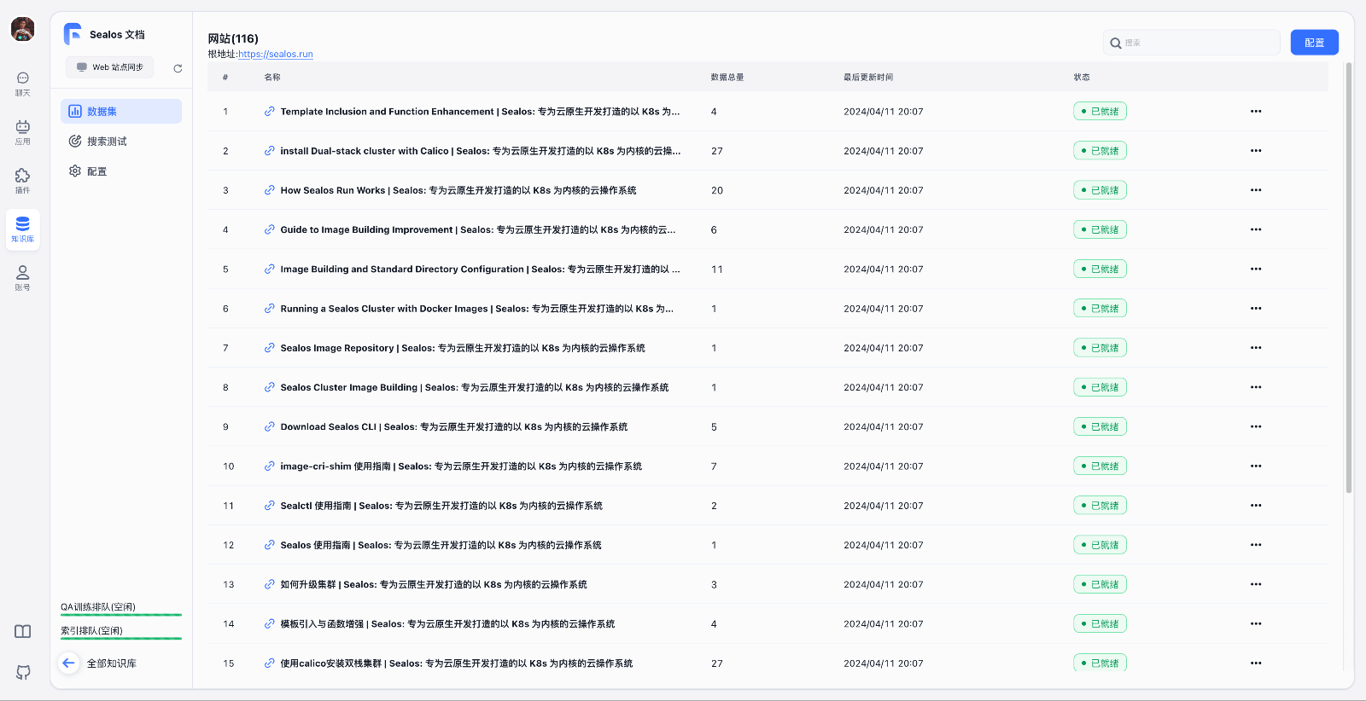Click the Web 站点同步 tag button

click(x=110, y=67)
